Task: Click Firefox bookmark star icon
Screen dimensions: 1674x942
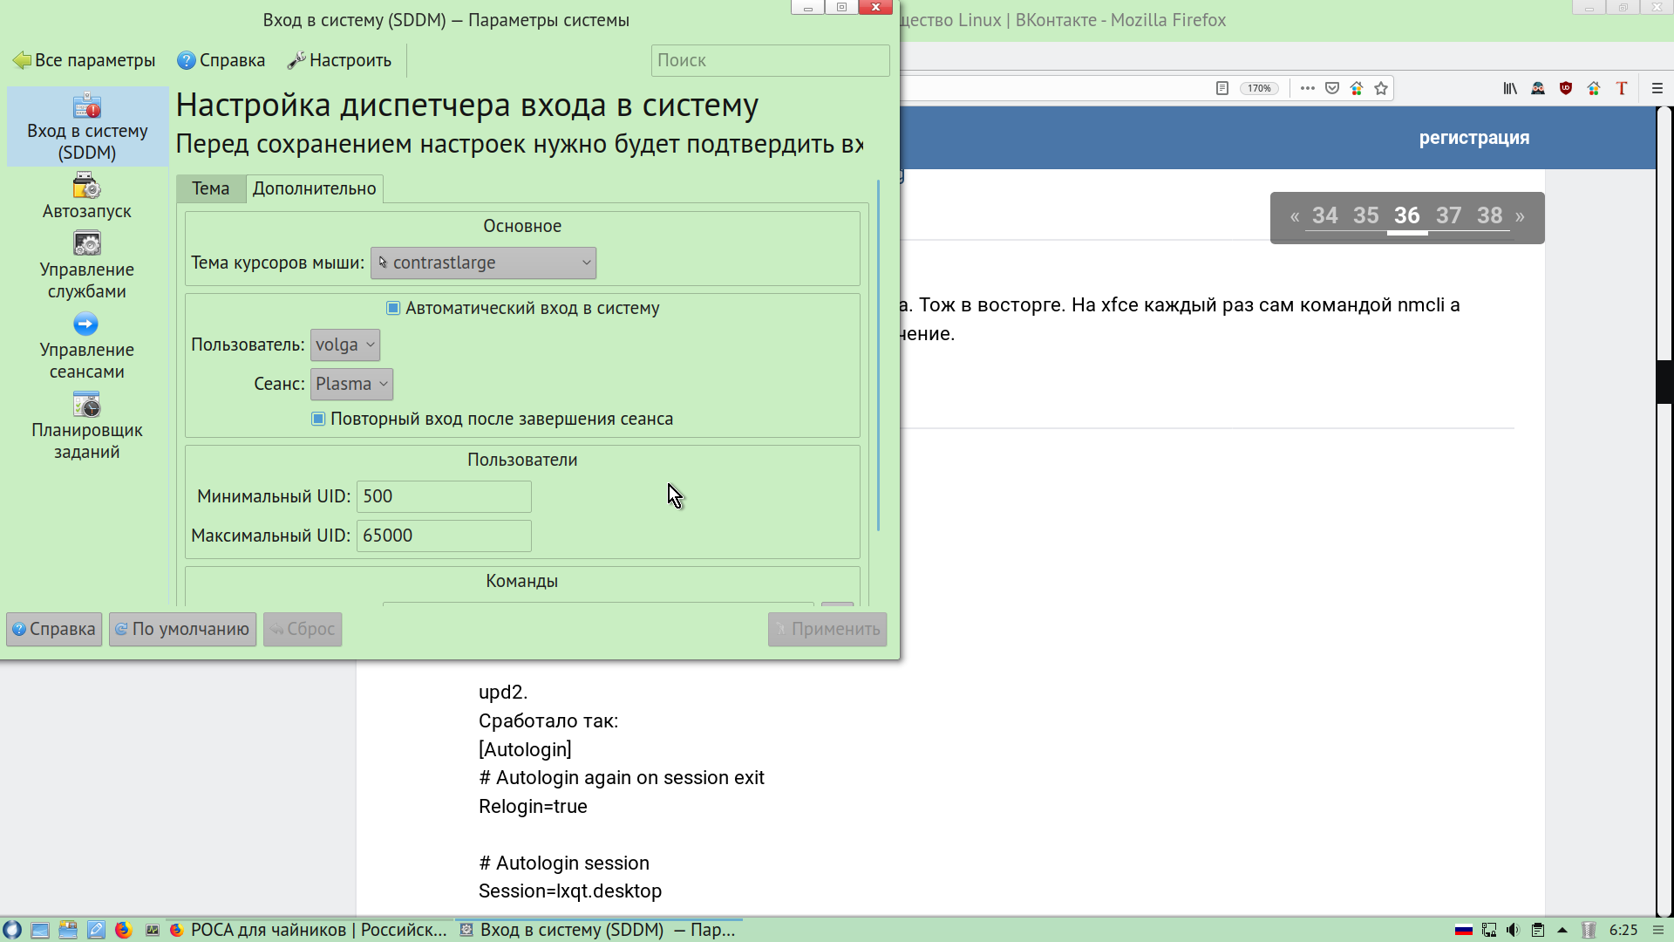Action: [x=1381, y=88]
